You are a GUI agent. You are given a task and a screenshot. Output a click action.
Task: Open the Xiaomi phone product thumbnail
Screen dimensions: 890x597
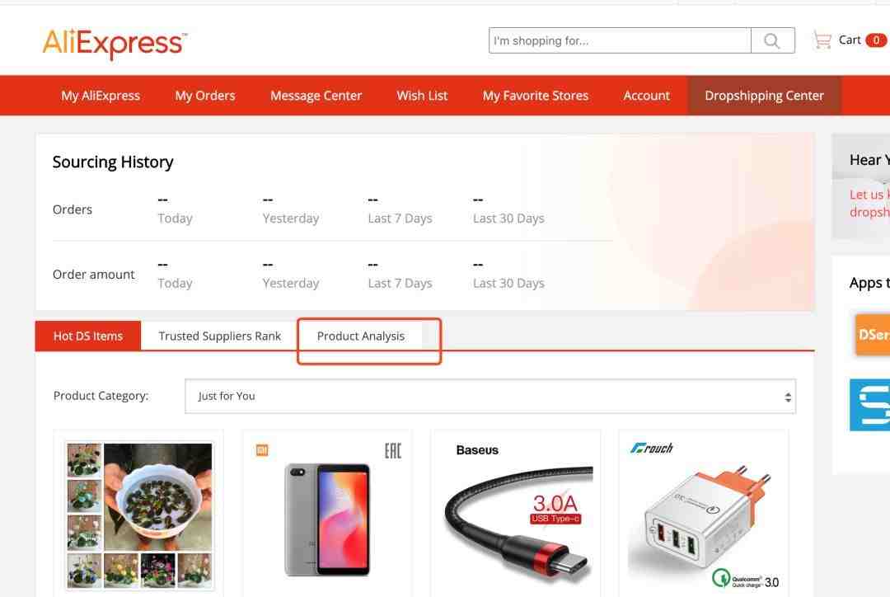click(x=327, y=514)
